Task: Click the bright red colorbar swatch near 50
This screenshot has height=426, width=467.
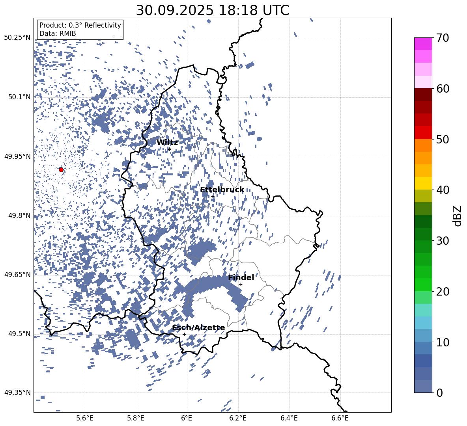Action: point(423,133)
